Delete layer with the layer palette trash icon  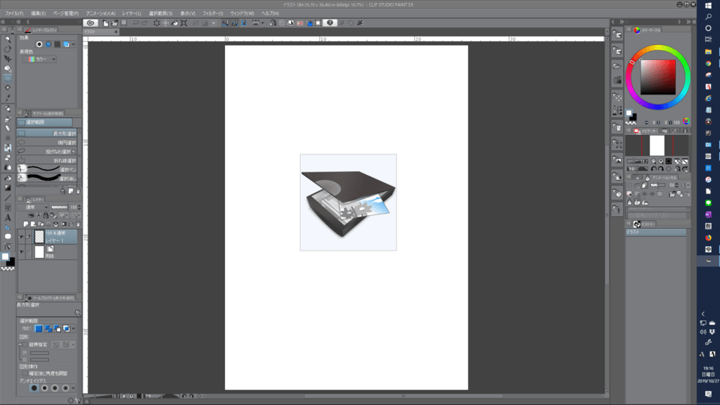pyautogui.click(x=78, y=224)
